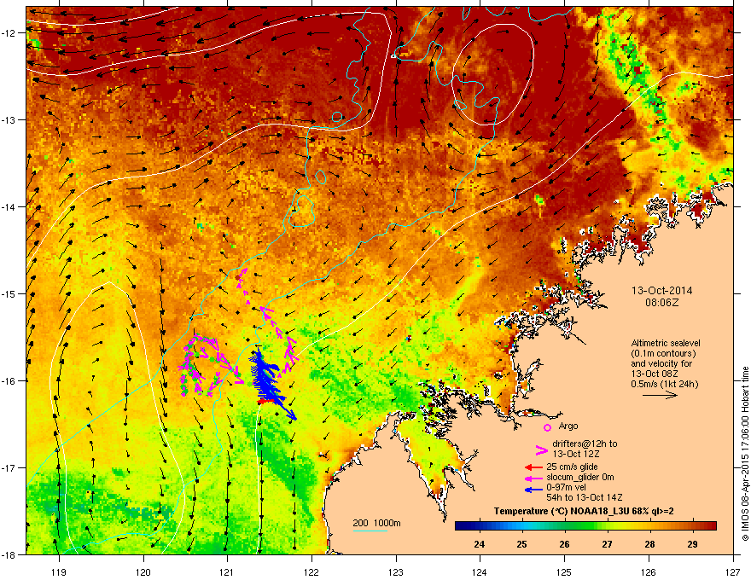Click the Argo legend label
This screenshot has height=580, width=751.
click(x=568, y=426)
